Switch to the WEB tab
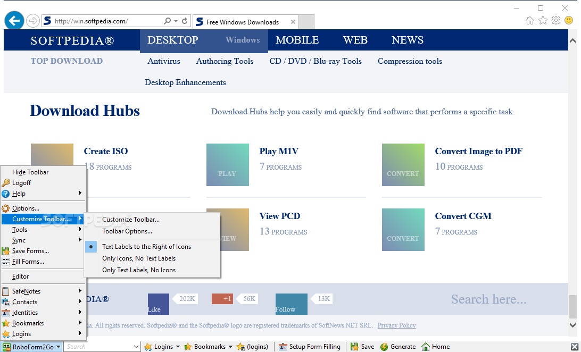Viewport: 581px width, 352px height. coord(355,40)
